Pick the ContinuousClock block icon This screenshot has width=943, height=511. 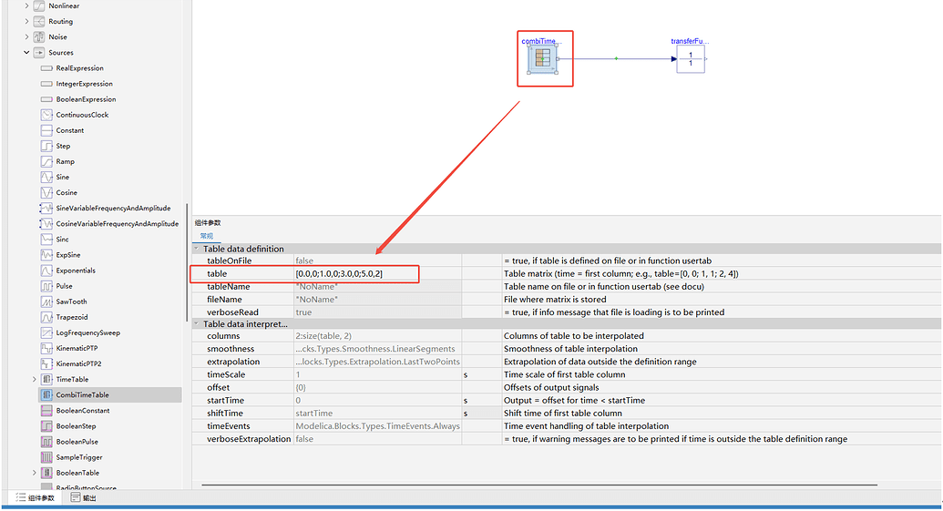46,115
